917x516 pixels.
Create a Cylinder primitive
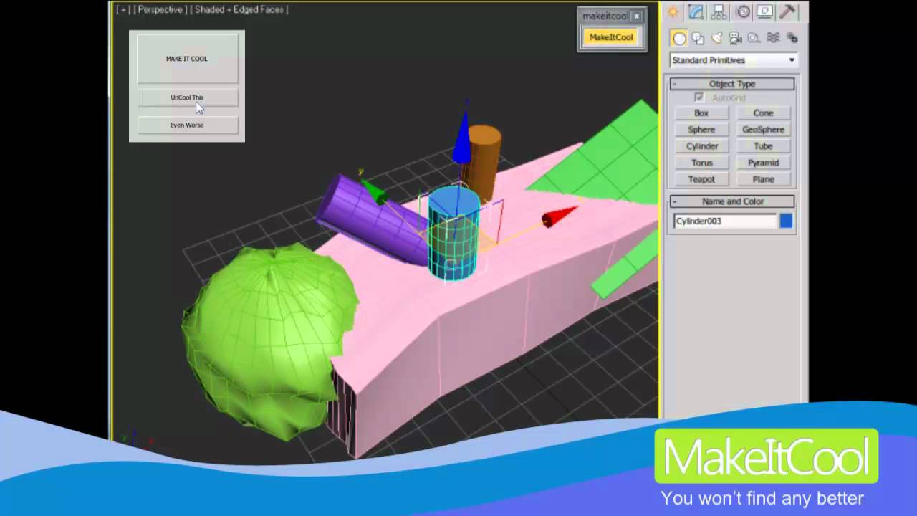[701, 146]
